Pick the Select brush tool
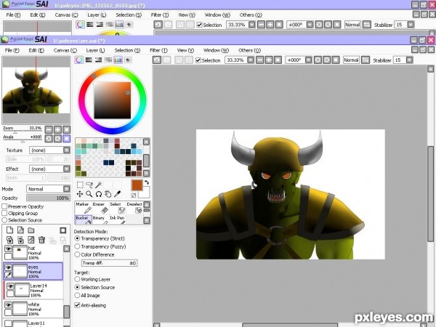Image resolution: width=436 pixels, height=327 pixels. [x=117, y=207]
